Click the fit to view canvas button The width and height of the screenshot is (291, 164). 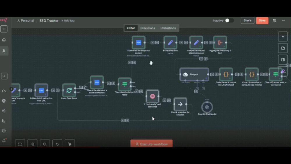20,144
